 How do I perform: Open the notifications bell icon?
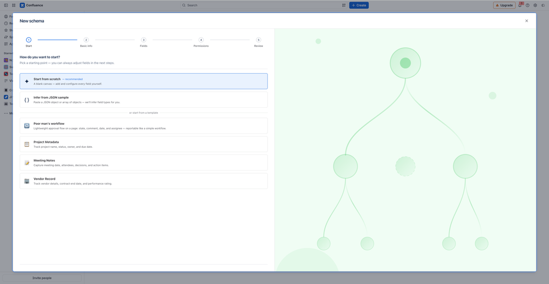(x=520, y=5)
